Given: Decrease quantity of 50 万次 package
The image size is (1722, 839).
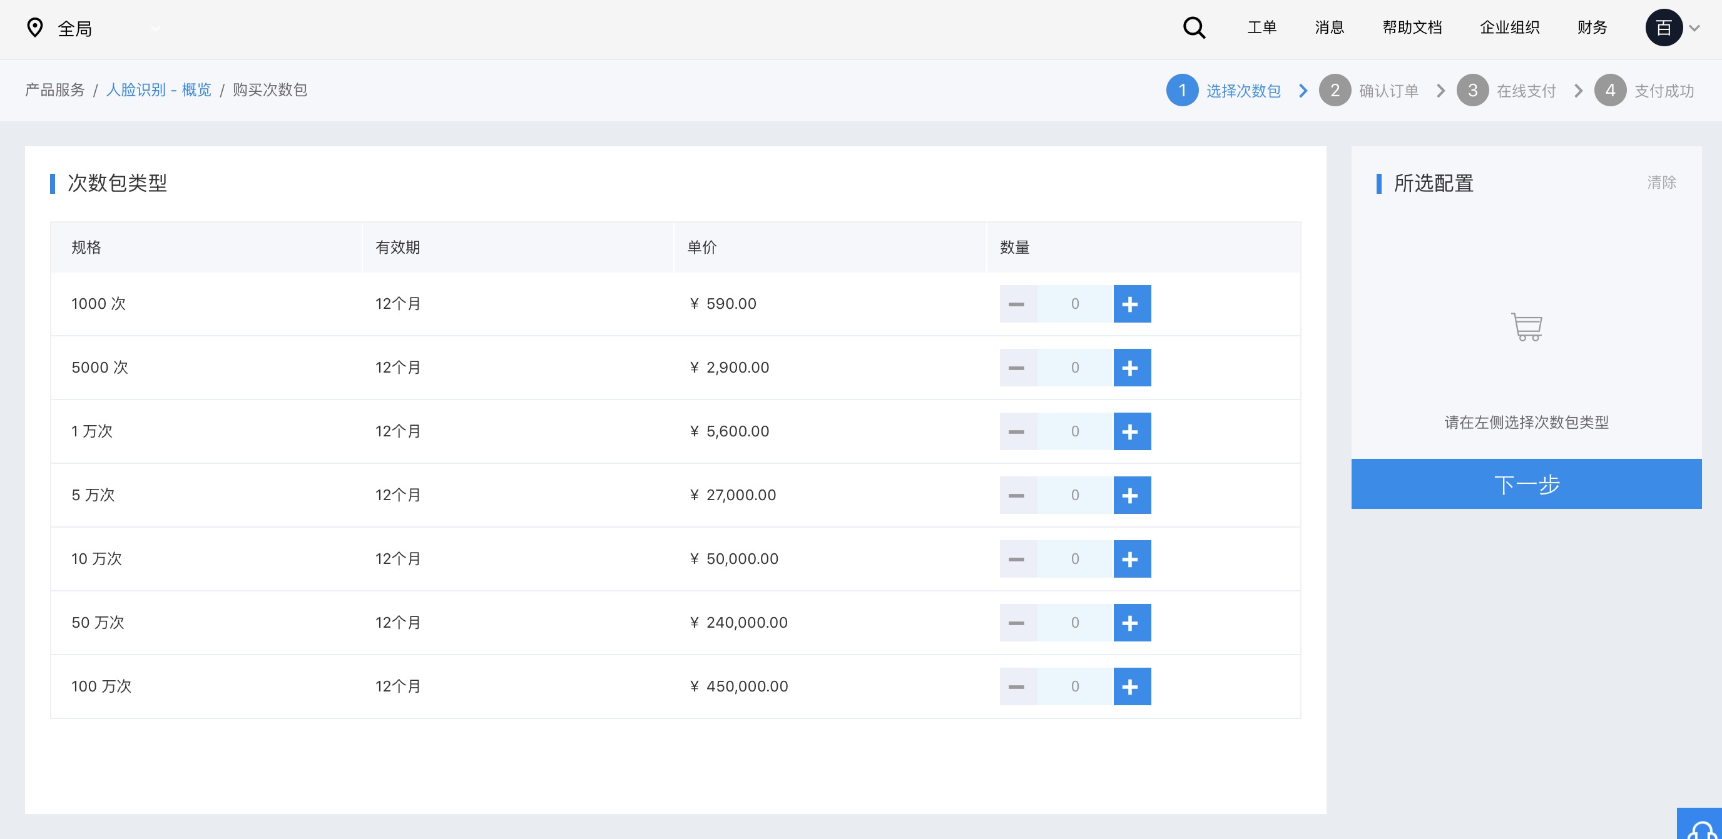Looking at the screenshot, I should pyautogui.click(x=1017, y=623).
